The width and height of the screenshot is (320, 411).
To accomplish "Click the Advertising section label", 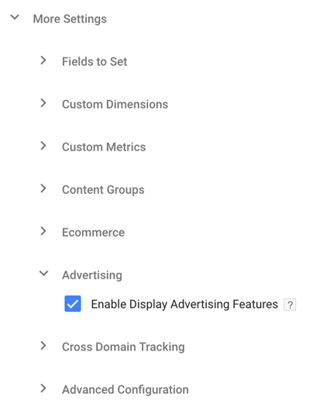I will tap(92, 275).
